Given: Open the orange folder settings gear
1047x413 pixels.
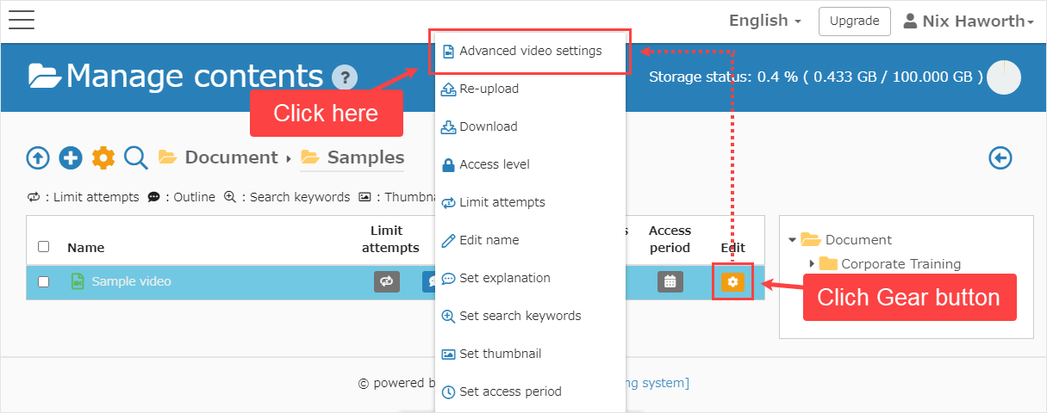Looking at the screenshot, I should 103,157.
